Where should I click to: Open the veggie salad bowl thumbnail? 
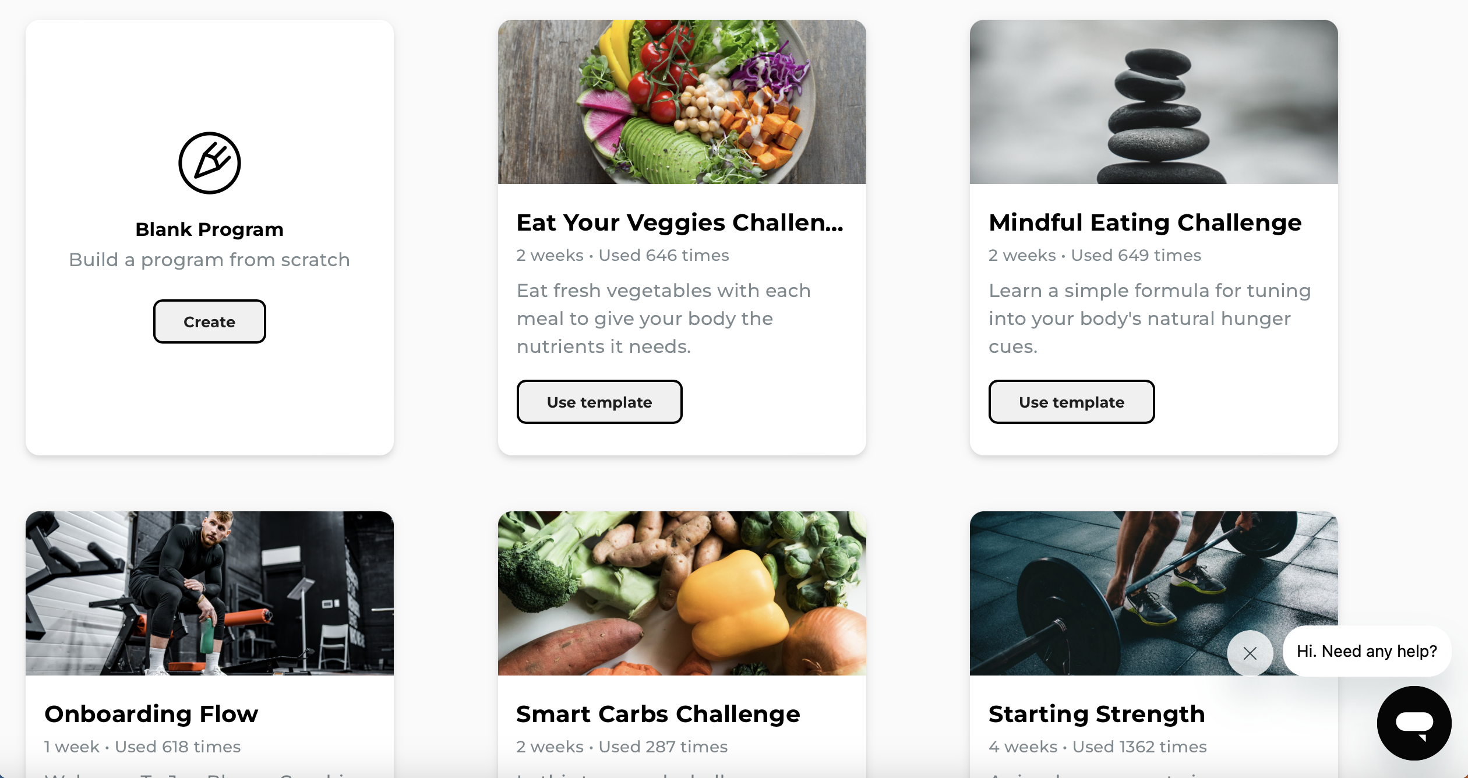[682, 102]
